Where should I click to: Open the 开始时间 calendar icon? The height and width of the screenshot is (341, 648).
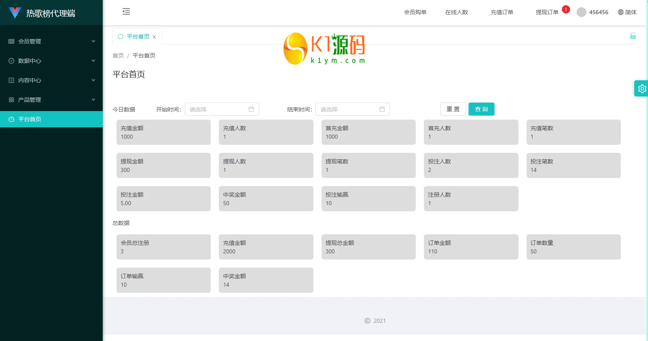coord(251,109)
